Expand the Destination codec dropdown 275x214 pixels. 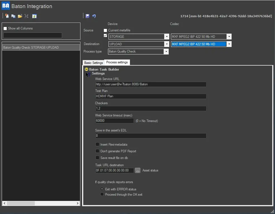pos(229,44)
